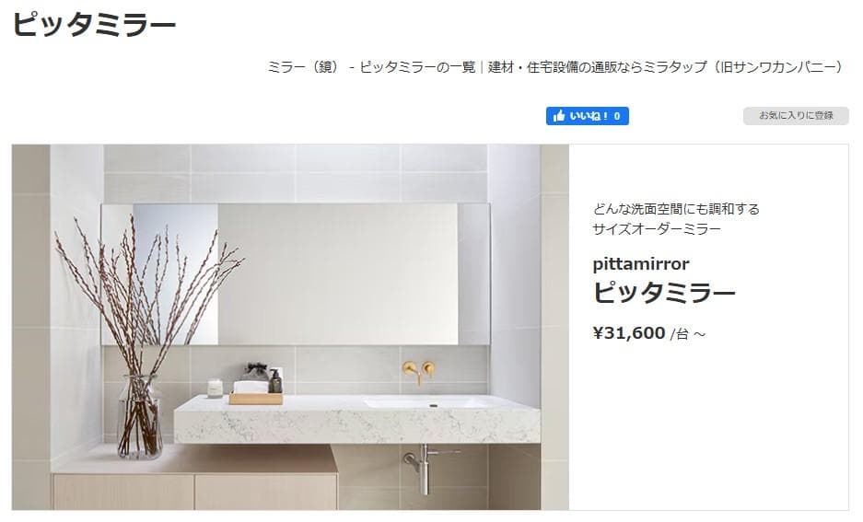Click the Facebook いいね! button

tap(588, 116)
